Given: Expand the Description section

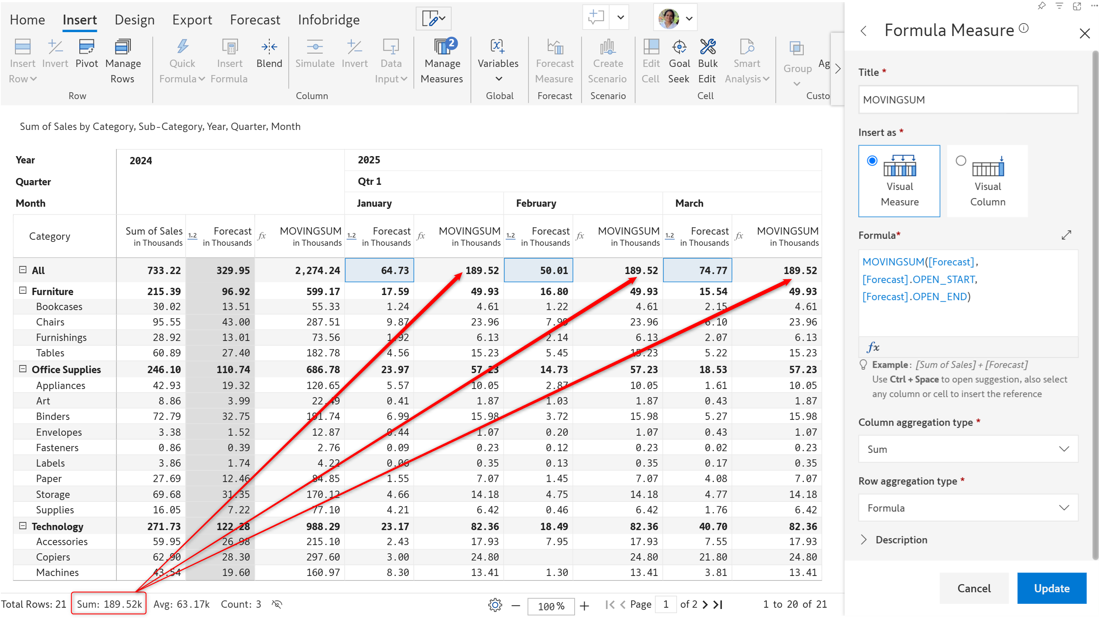Looking at the screenshot, I should (864, 540).
